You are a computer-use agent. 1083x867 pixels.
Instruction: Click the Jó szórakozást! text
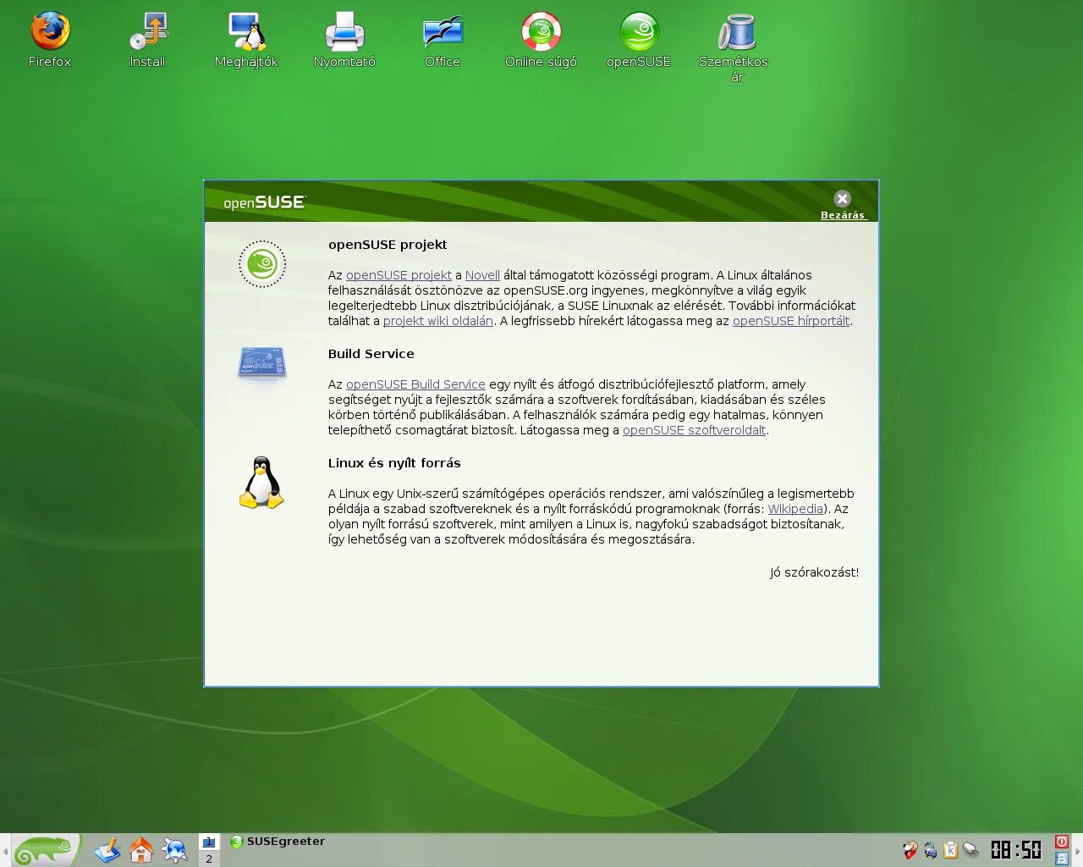click(814, 572)
